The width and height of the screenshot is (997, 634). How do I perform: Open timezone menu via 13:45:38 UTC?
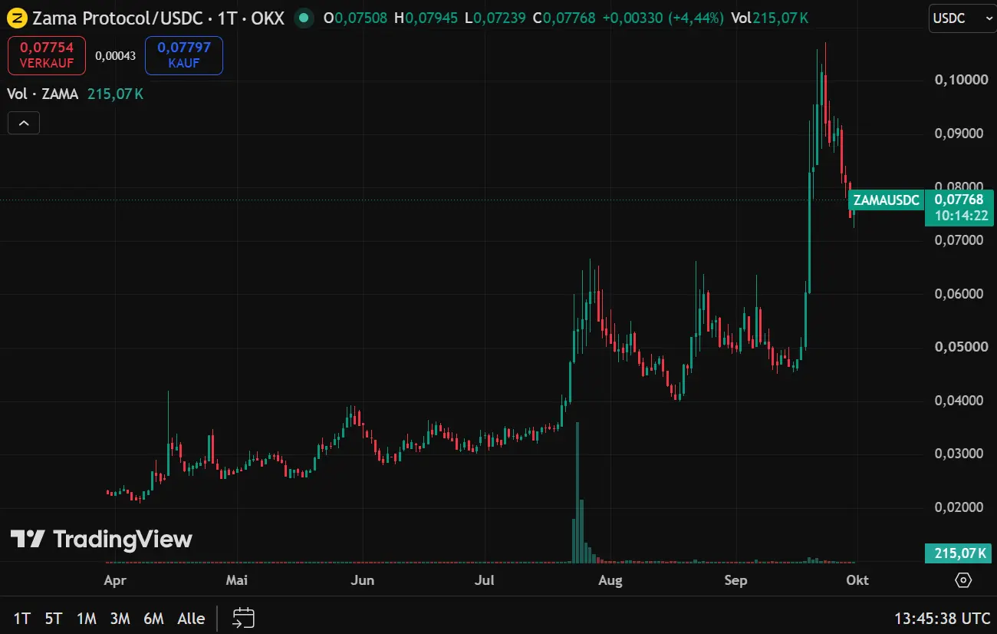click(942, 618)
